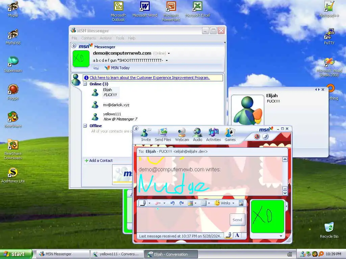Open Actions menu in MSN Messenger
This screenshot has height=259, width=346.
tap(106, 38)
